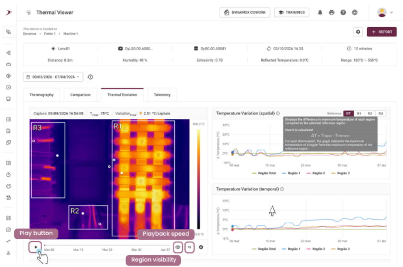Select the R1 reference region
The image size is (403, 267).
click(359, 113)
